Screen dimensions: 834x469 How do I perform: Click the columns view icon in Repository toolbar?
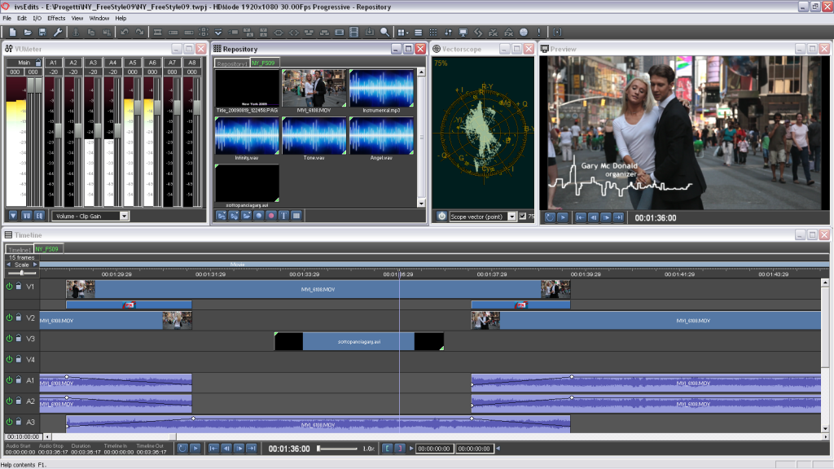pyautogui.click(x=296, y=216)
